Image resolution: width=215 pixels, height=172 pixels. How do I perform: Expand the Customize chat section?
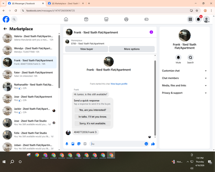click(184, 71)
